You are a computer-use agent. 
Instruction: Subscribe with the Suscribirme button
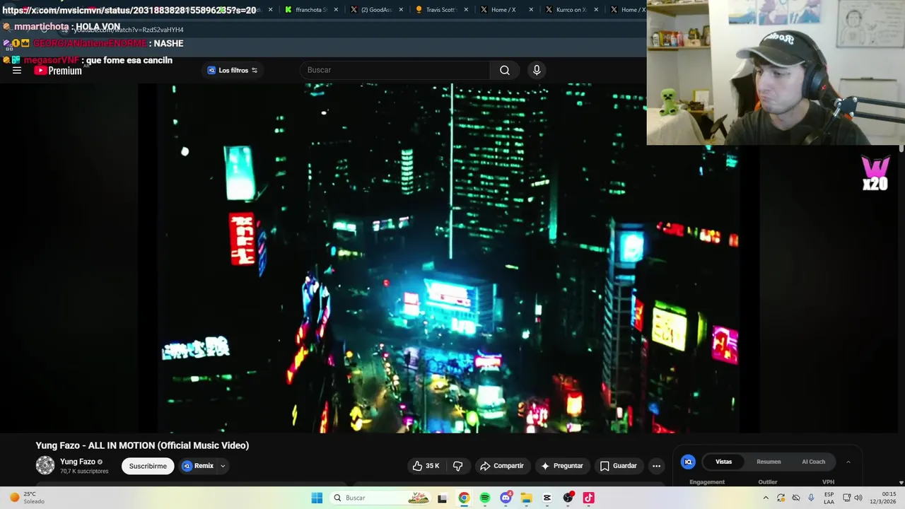148,466
